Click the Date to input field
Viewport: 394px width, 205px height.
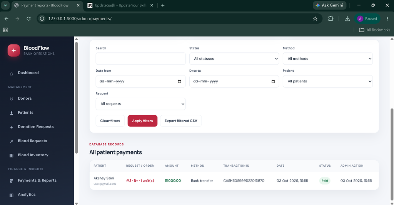(x=234, y=81)
